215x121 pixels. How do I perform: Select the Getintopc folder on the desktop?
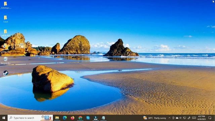pyautogui.click(x=6, y=5)
